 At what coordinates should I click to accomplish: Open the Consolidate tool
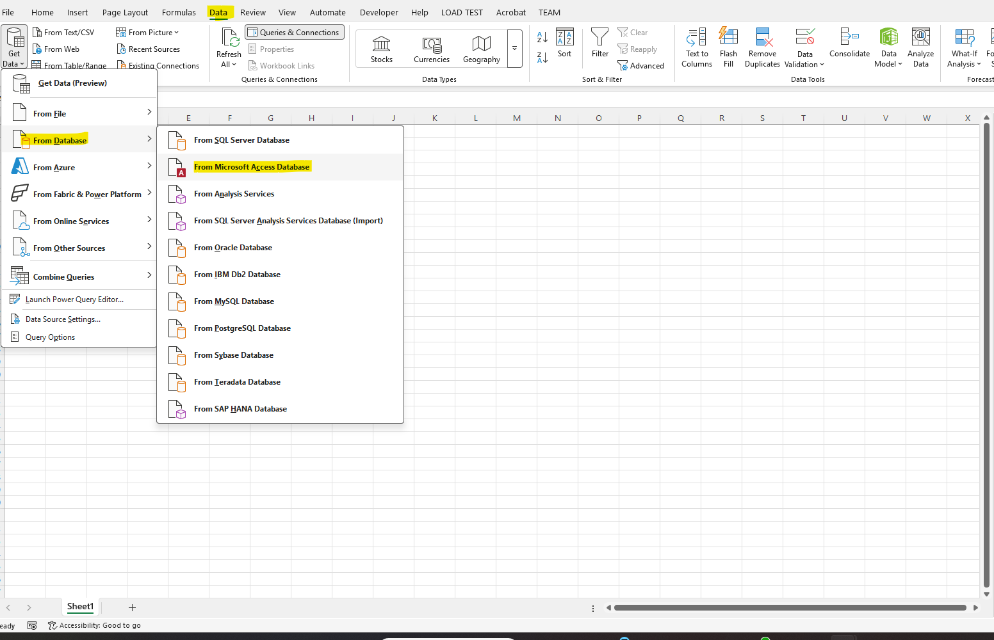click(x=849, y=43)
